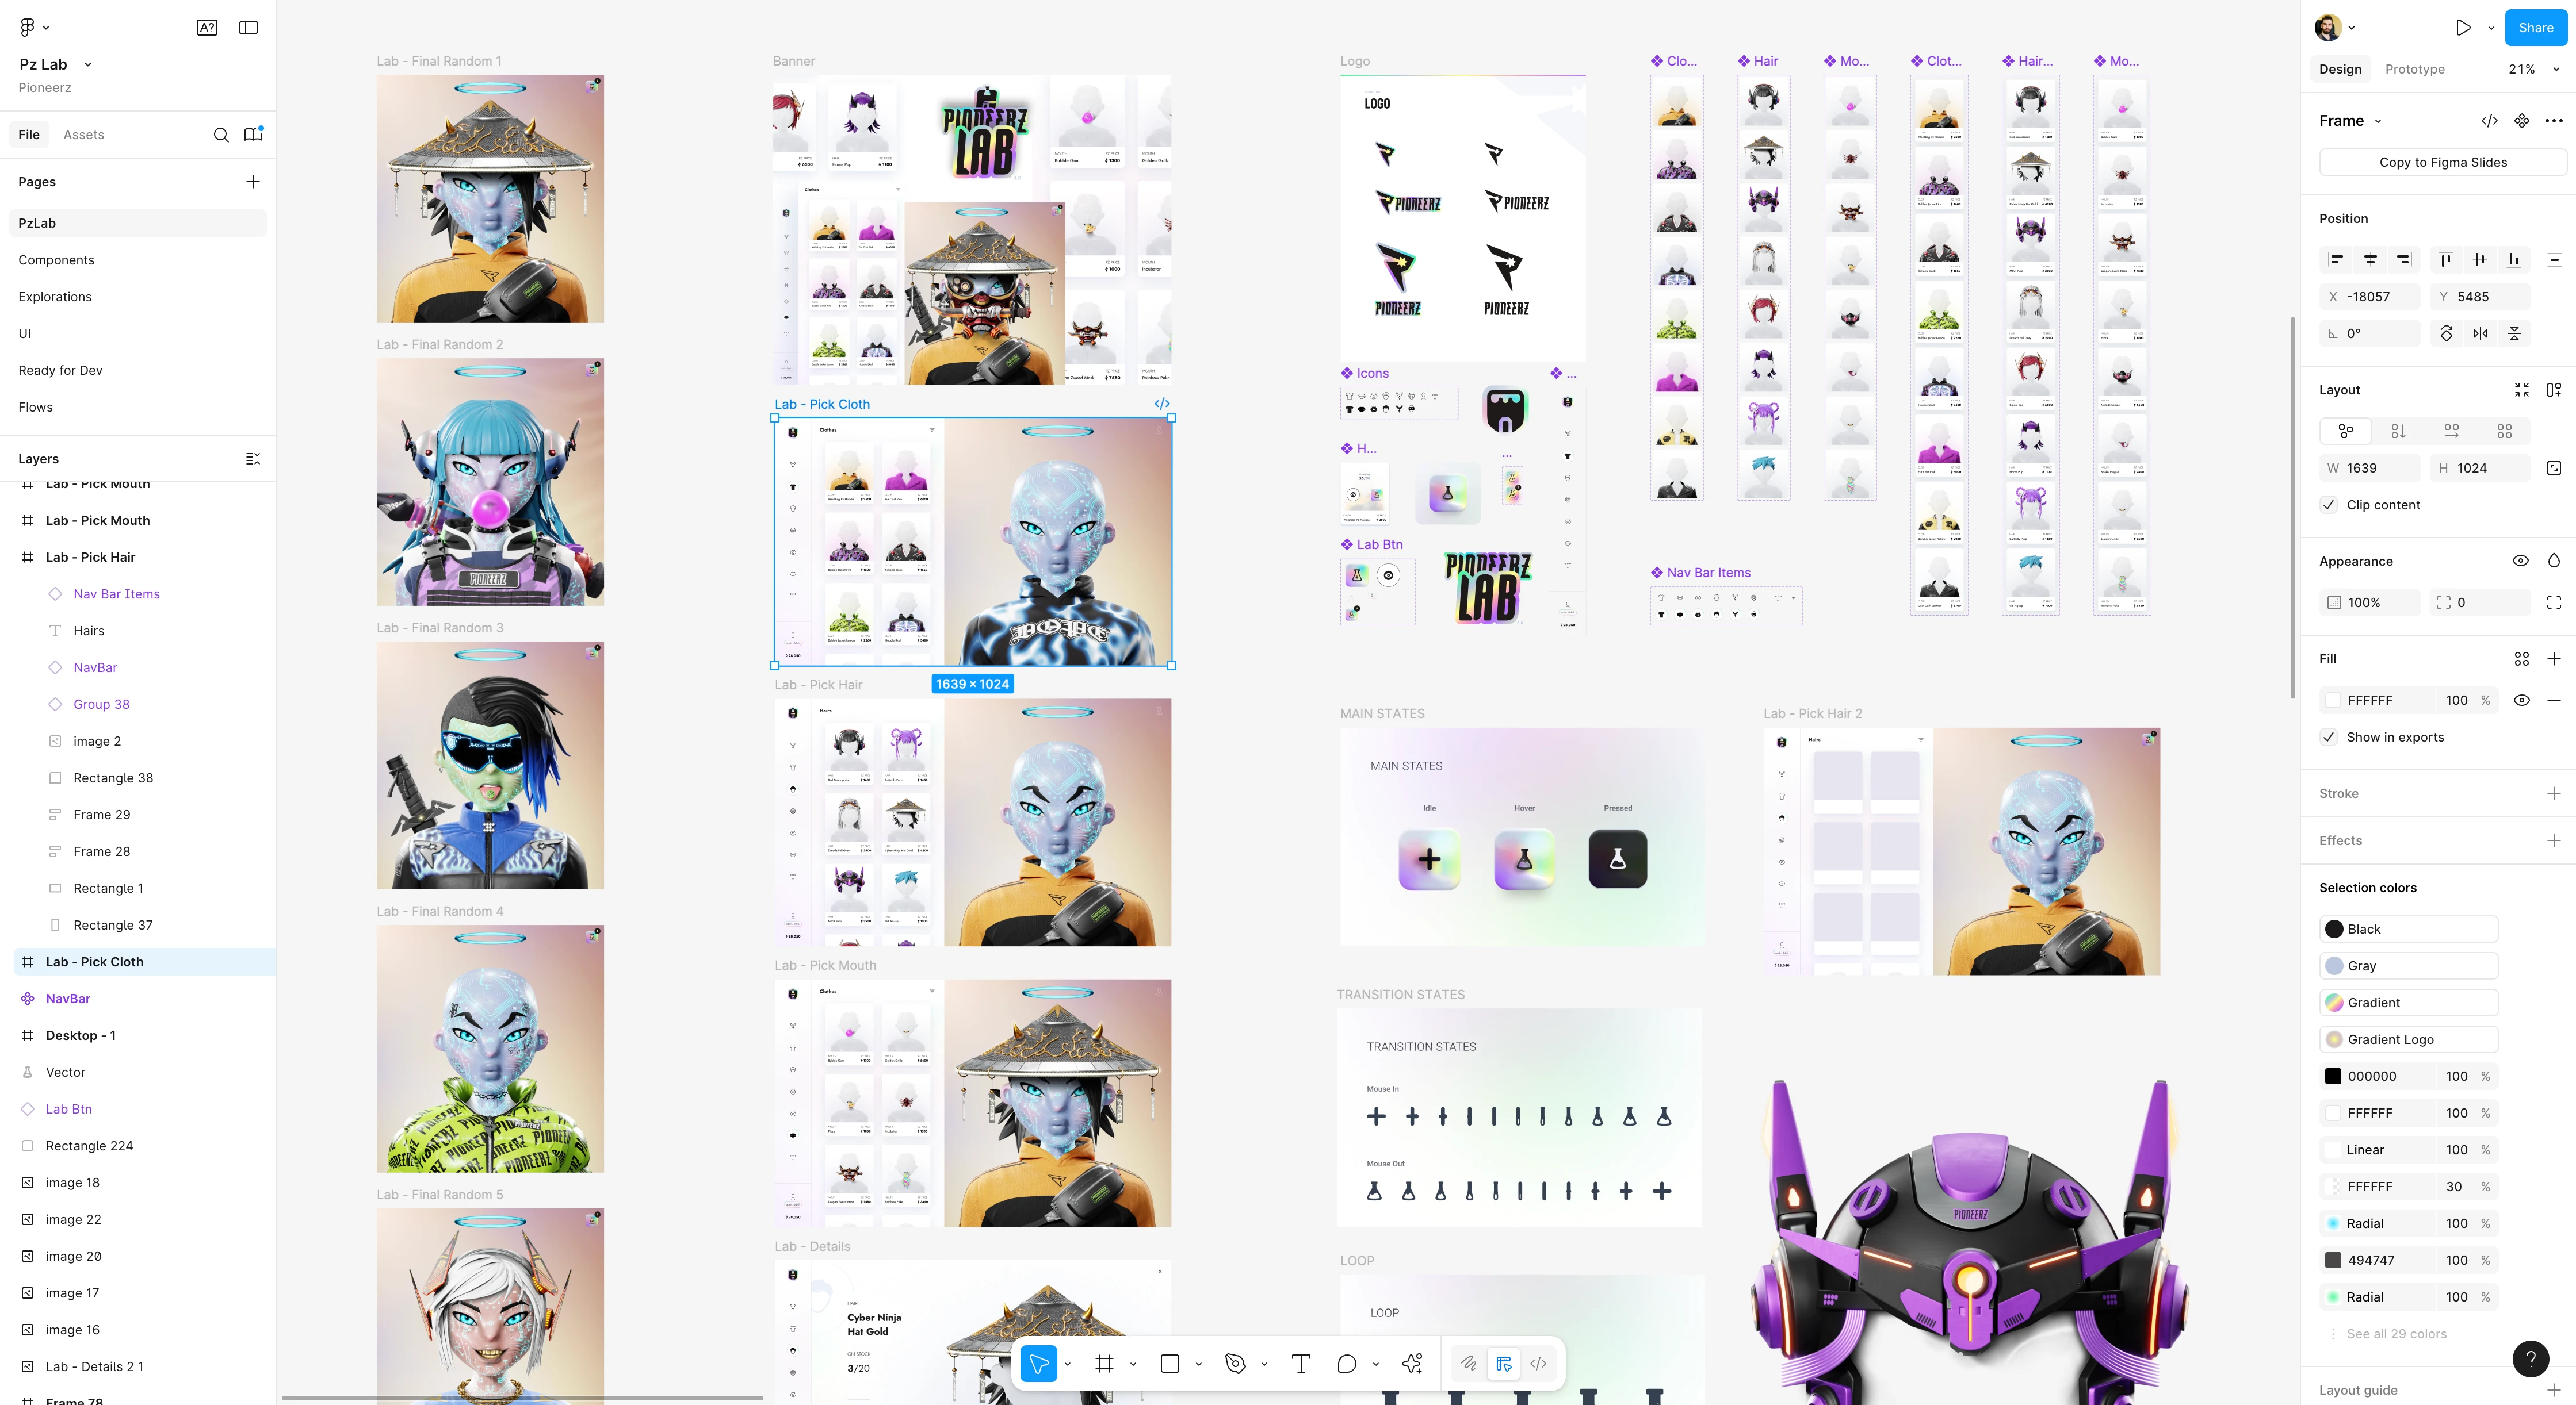Select the Frame tool in bottom toolbar

1104,1363
